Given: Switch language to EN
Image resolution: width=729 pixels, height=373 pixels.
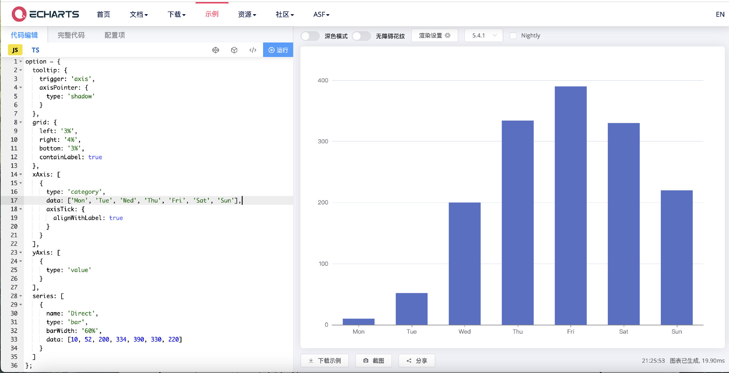Looking at the screenshot, I should (x=720, y=14).
